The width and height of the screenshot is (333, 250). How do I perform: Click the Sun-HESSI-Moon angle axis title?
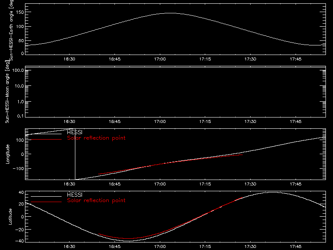pyautogui.click(x=7, y=92)
